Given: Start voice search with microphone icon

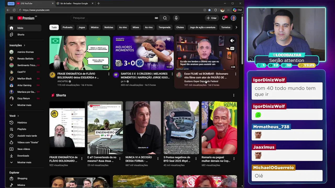Looking at the screenshot, I should coord(176,18).
